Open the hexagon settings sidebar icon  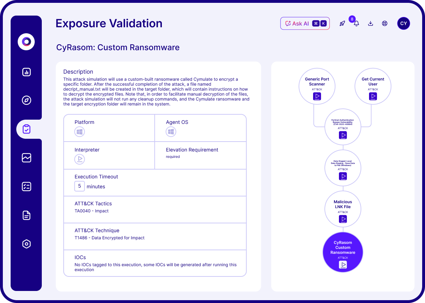coord(27,244)
